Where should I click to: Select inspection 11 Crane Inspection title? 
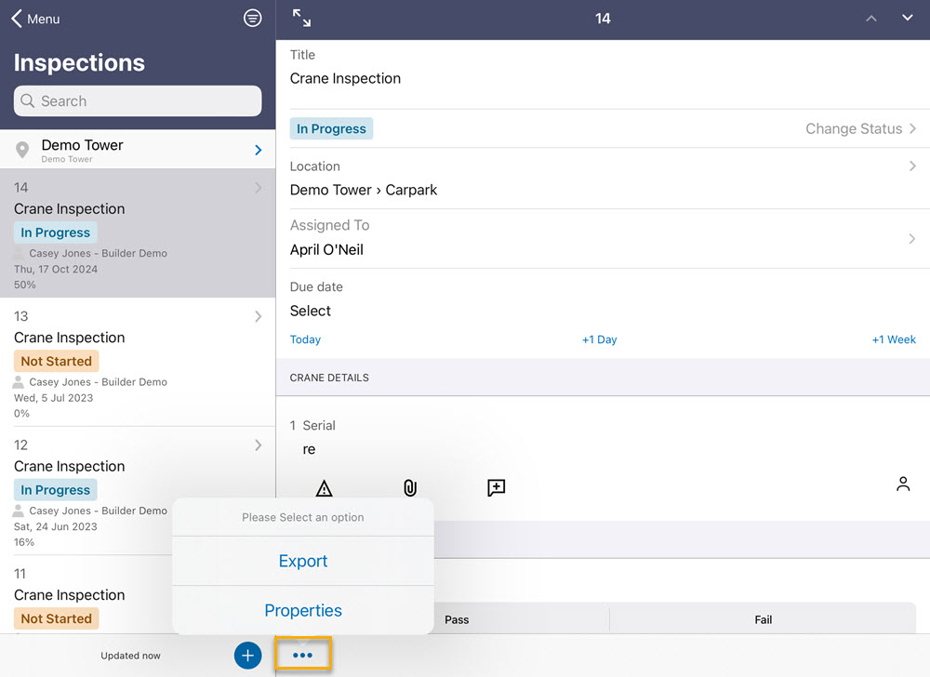coord(70,594)
